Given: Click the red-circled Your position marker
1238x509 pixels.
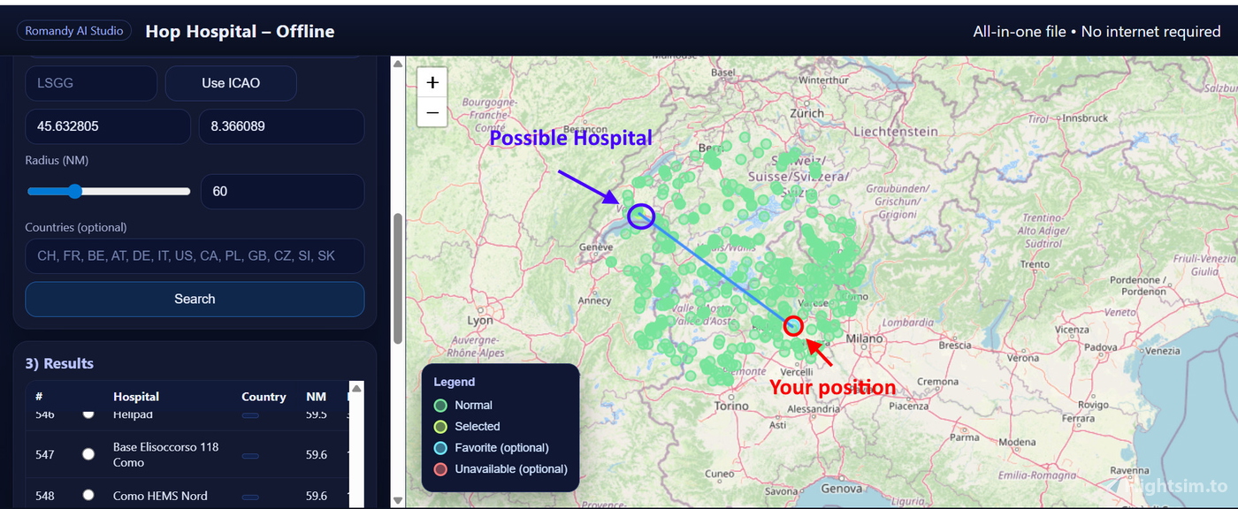Looking at the screenshot, I should click(x=792, y=325).
